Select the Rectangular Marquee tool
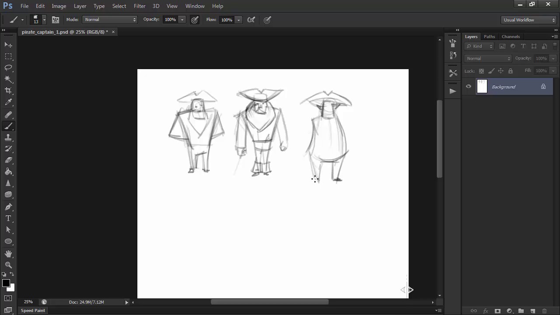 [8, 56]
